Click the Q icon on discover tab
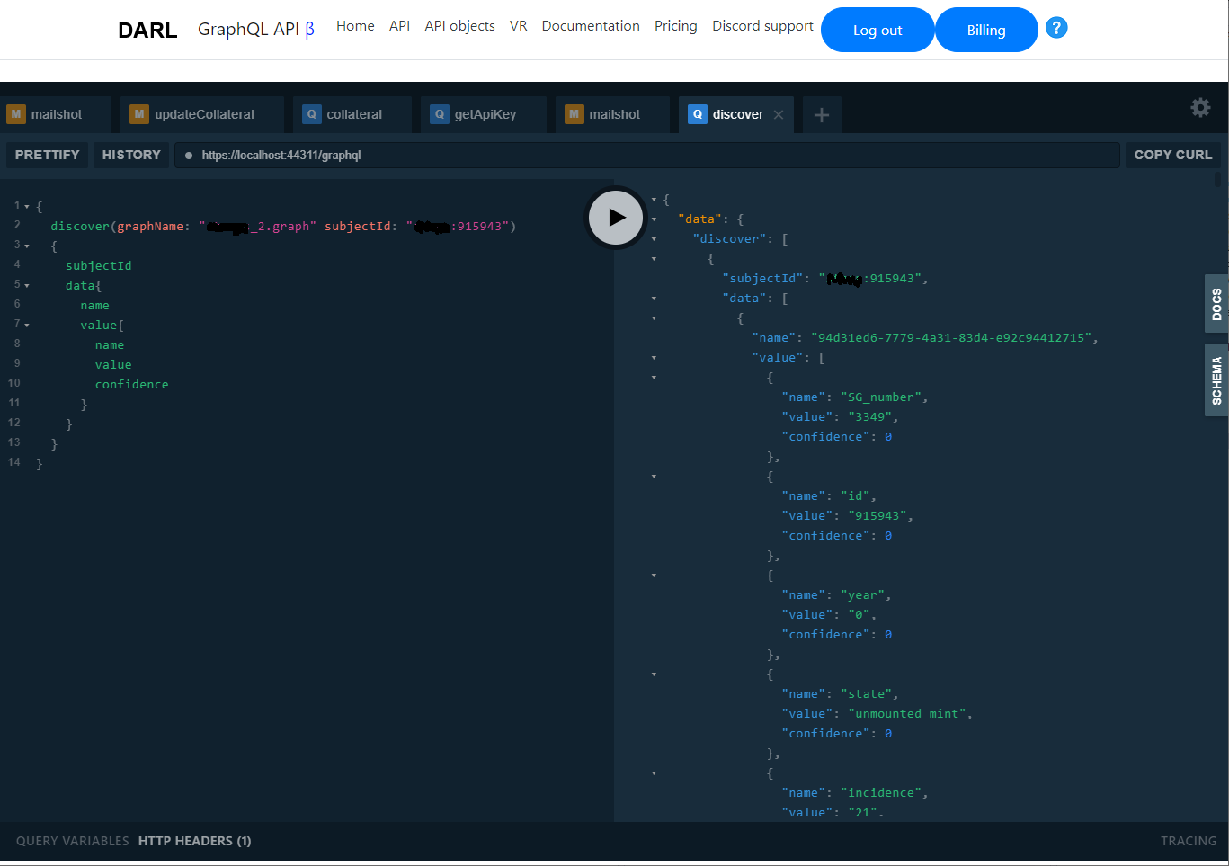Viewport: 1229px width, 866px height. [x=697, y=114]
